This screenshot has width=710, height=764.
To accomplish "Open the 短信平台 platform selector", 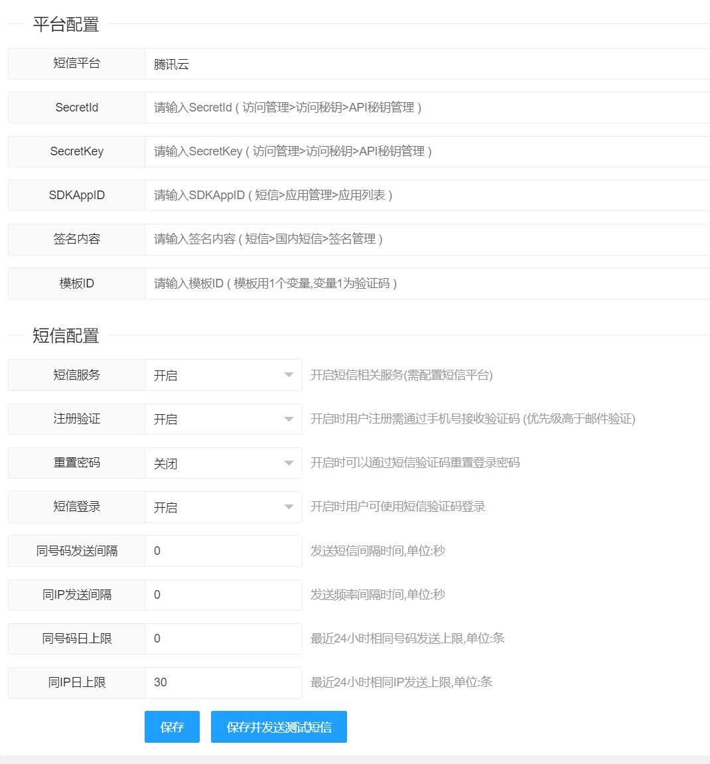I will [425, 64].
